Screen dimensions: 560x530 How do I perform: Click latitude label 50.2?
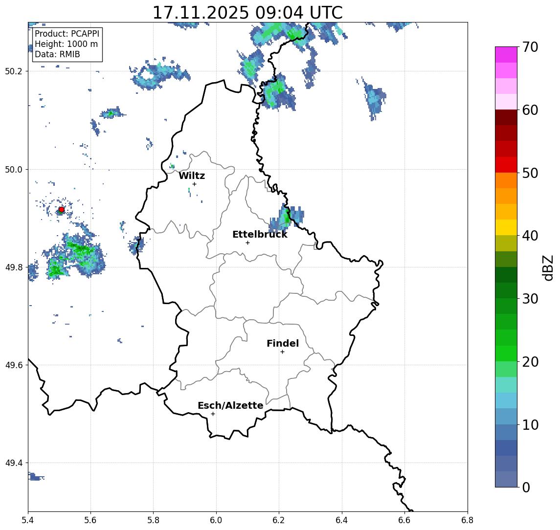tap(14, 71)
